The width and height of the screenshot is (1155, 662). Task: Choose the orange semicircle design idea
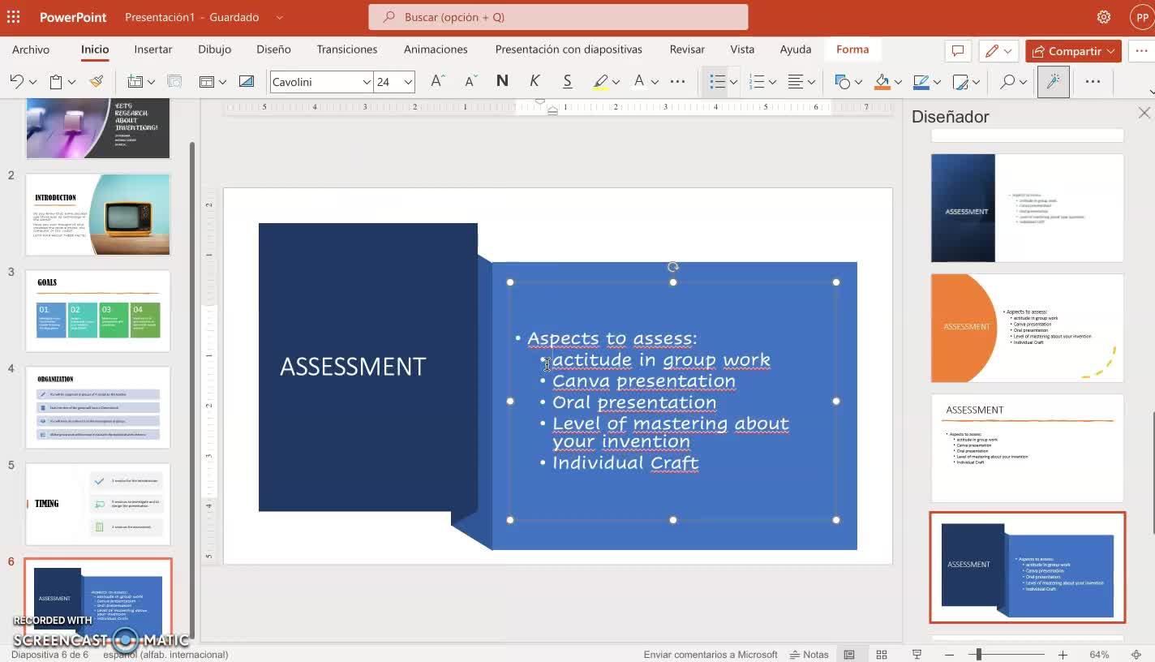pos(1027,328)
